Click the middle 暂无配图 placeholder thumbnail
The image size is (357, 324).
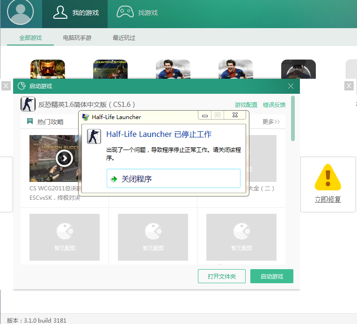pos(153,237)
